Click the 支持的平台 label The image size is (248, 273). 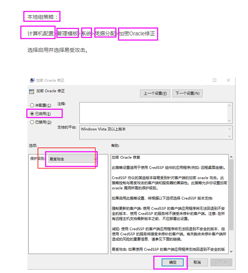67,127
